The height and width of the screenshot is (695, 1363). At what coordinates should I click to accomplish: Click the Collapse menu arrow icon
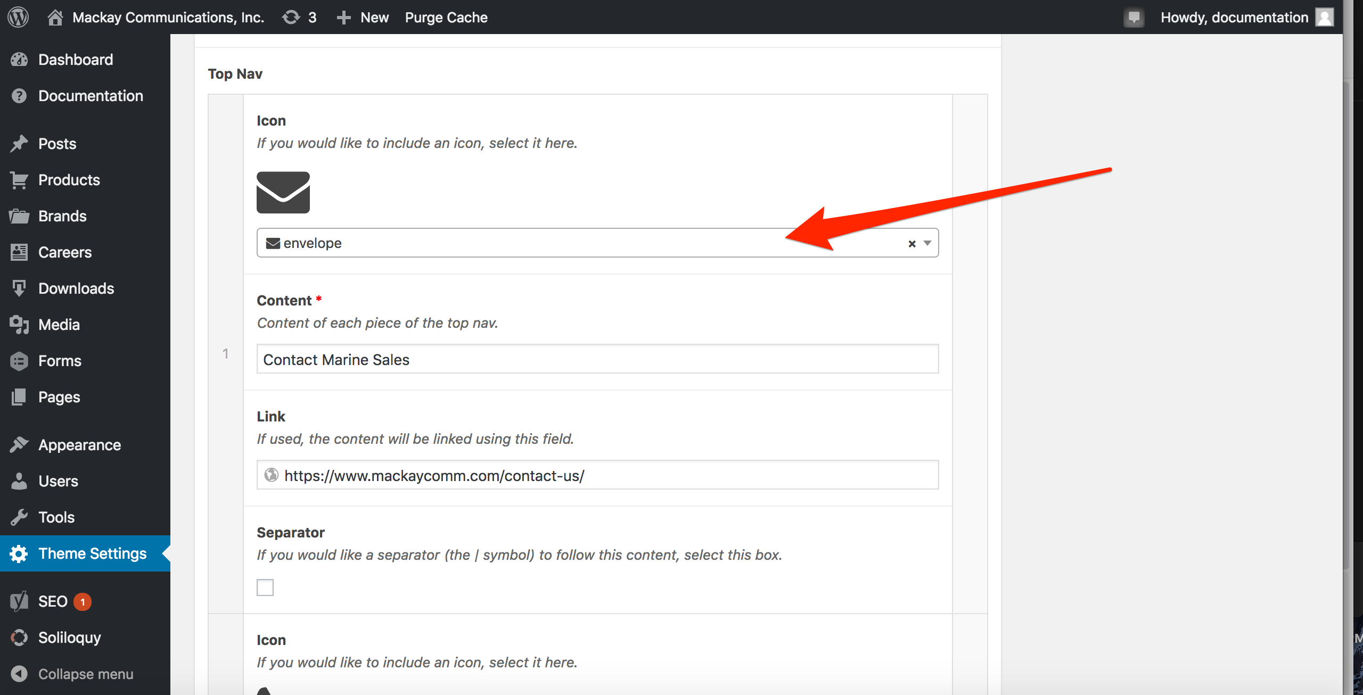(19, 674)
